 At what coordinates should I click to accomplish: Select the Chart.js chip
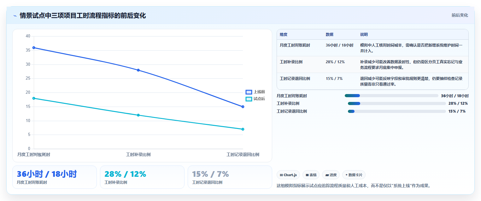[x=288, y=175]
